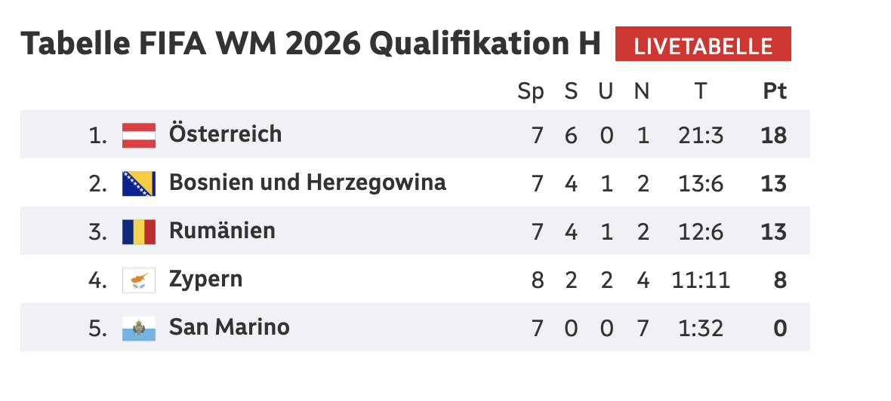Click San Marino's 1:32 goal difference
This screenshot has width=891, height=401.
pyautogui.click(x=701, y=329)
